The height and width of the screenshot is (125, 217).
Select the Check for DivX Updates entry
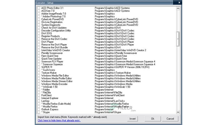54,28
